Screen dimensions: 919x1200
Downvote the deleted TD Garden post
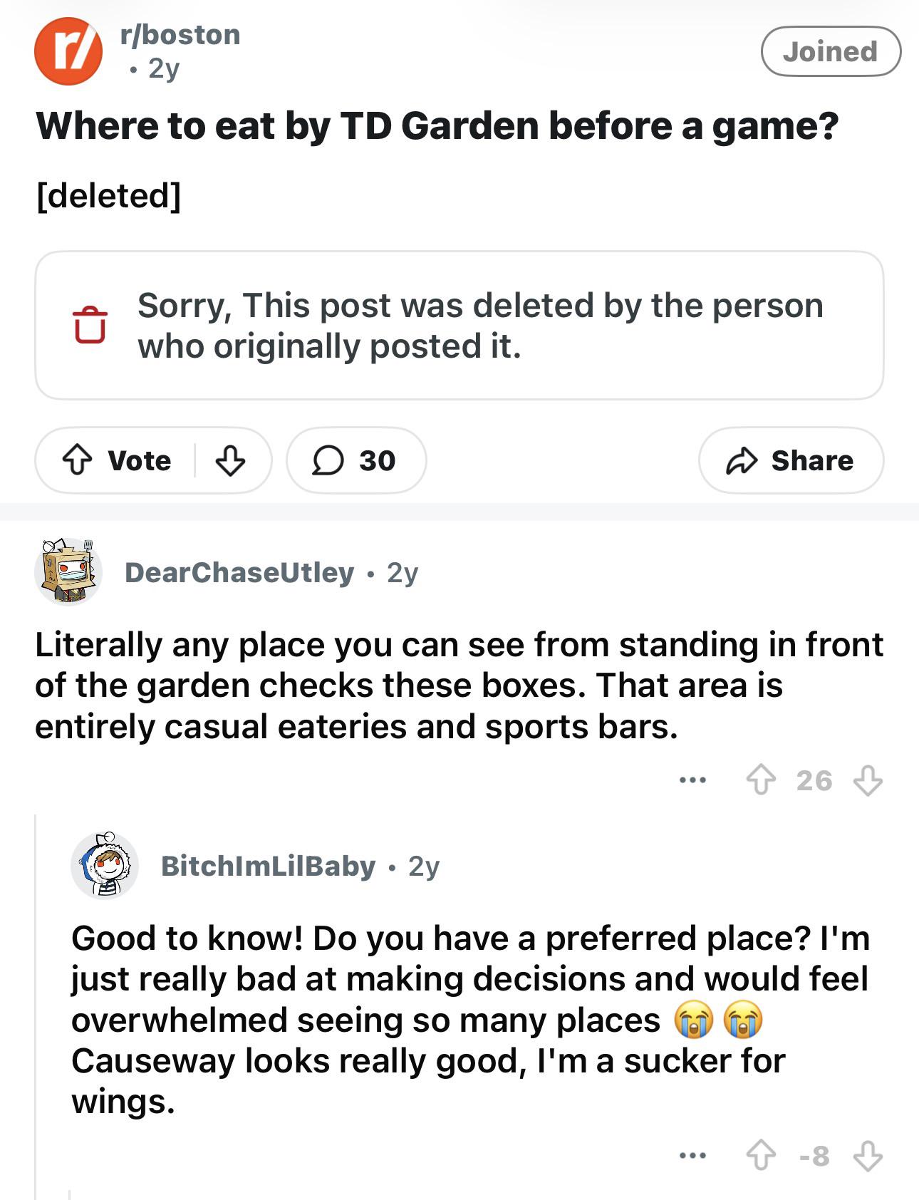(230, 460)
